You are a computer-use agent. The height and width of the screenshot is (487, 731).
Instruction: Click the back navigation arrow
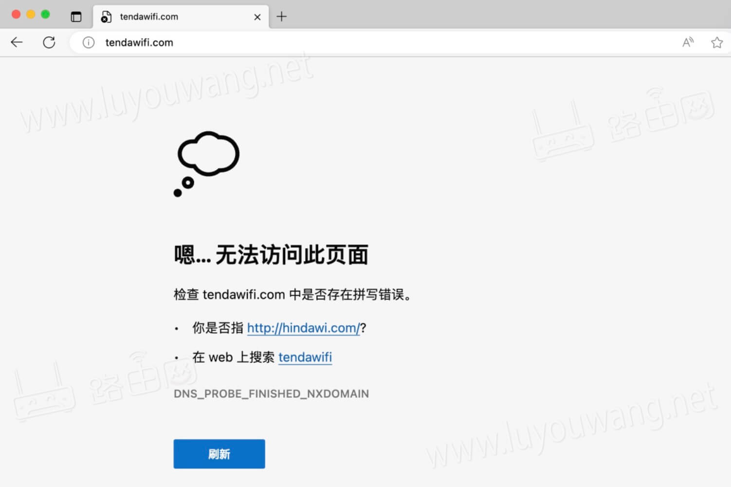17,42
